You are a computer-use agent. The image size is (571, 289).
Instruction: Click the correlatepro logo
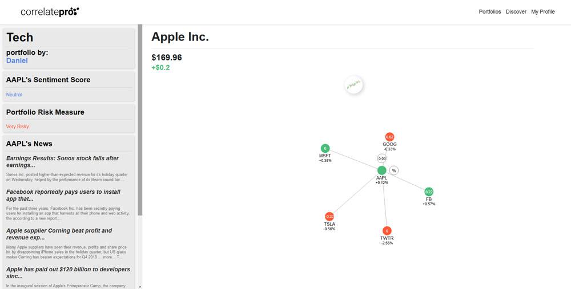(50, 11)
